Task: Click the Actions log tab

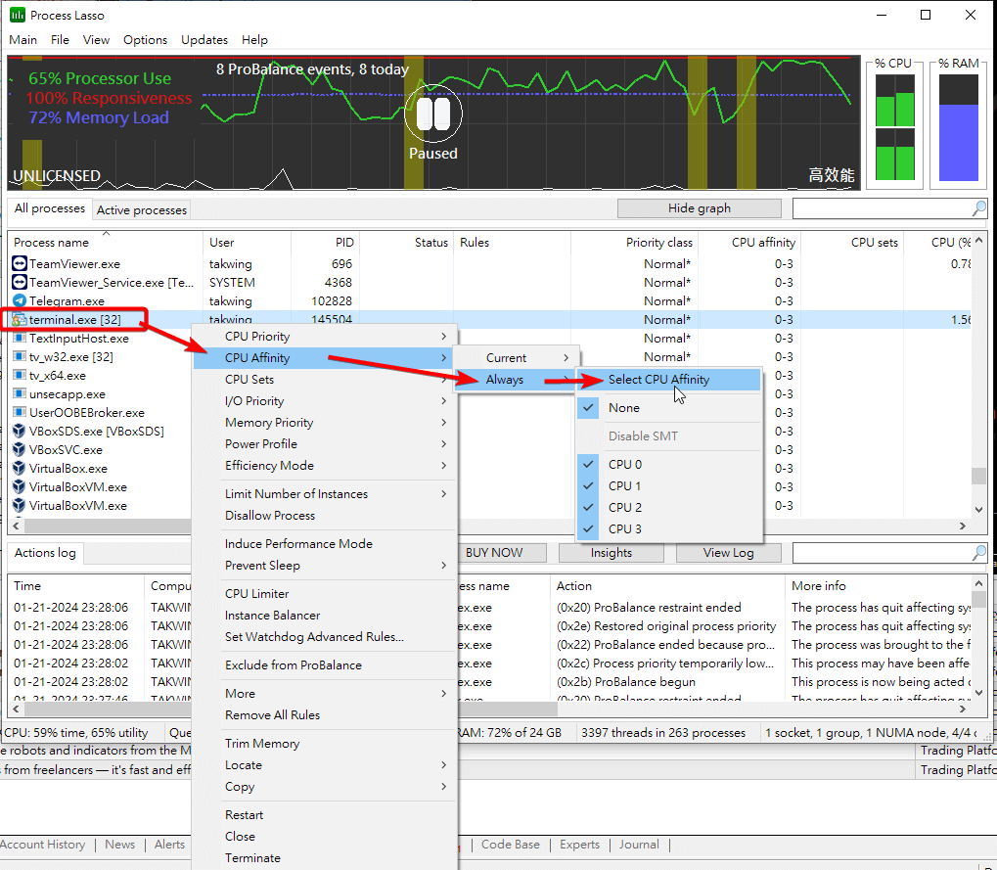Action: coord(45,553)
